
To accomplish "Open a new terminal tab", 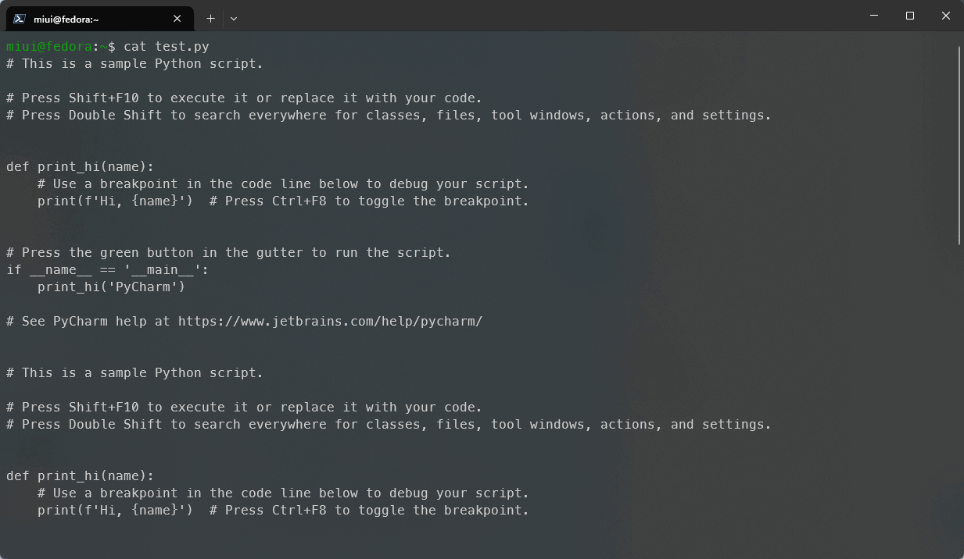I will (210, 18).
